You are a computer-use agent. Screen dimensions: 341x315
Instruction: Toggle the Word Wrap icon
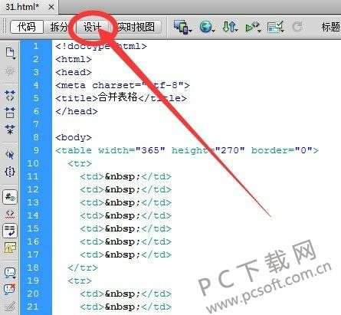pos(10,231)
